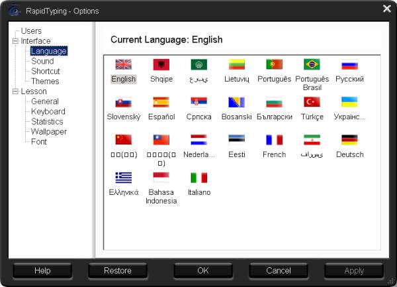
Task: Click the Apply button
Action: [354, 270]
